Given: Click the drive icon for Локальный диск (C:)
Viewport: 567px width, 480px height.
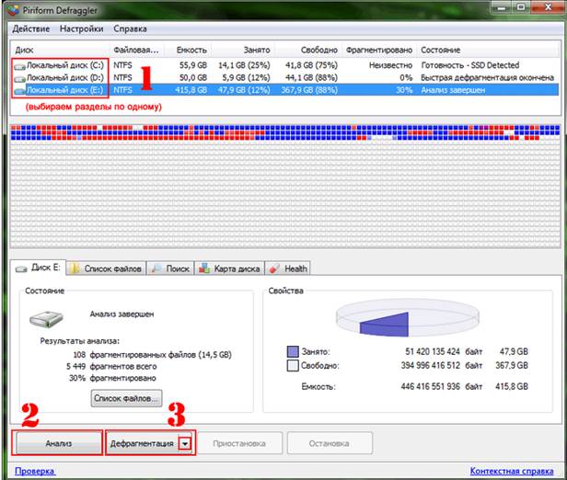Looking at the screenshot, I should click(19, 66).
